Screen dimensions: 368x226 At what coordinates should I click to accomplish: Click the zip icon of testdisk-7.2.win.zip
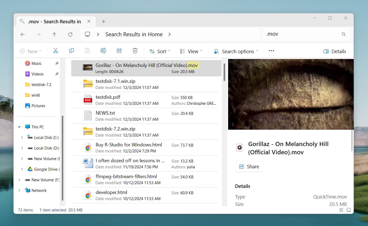tap(88, 131)
